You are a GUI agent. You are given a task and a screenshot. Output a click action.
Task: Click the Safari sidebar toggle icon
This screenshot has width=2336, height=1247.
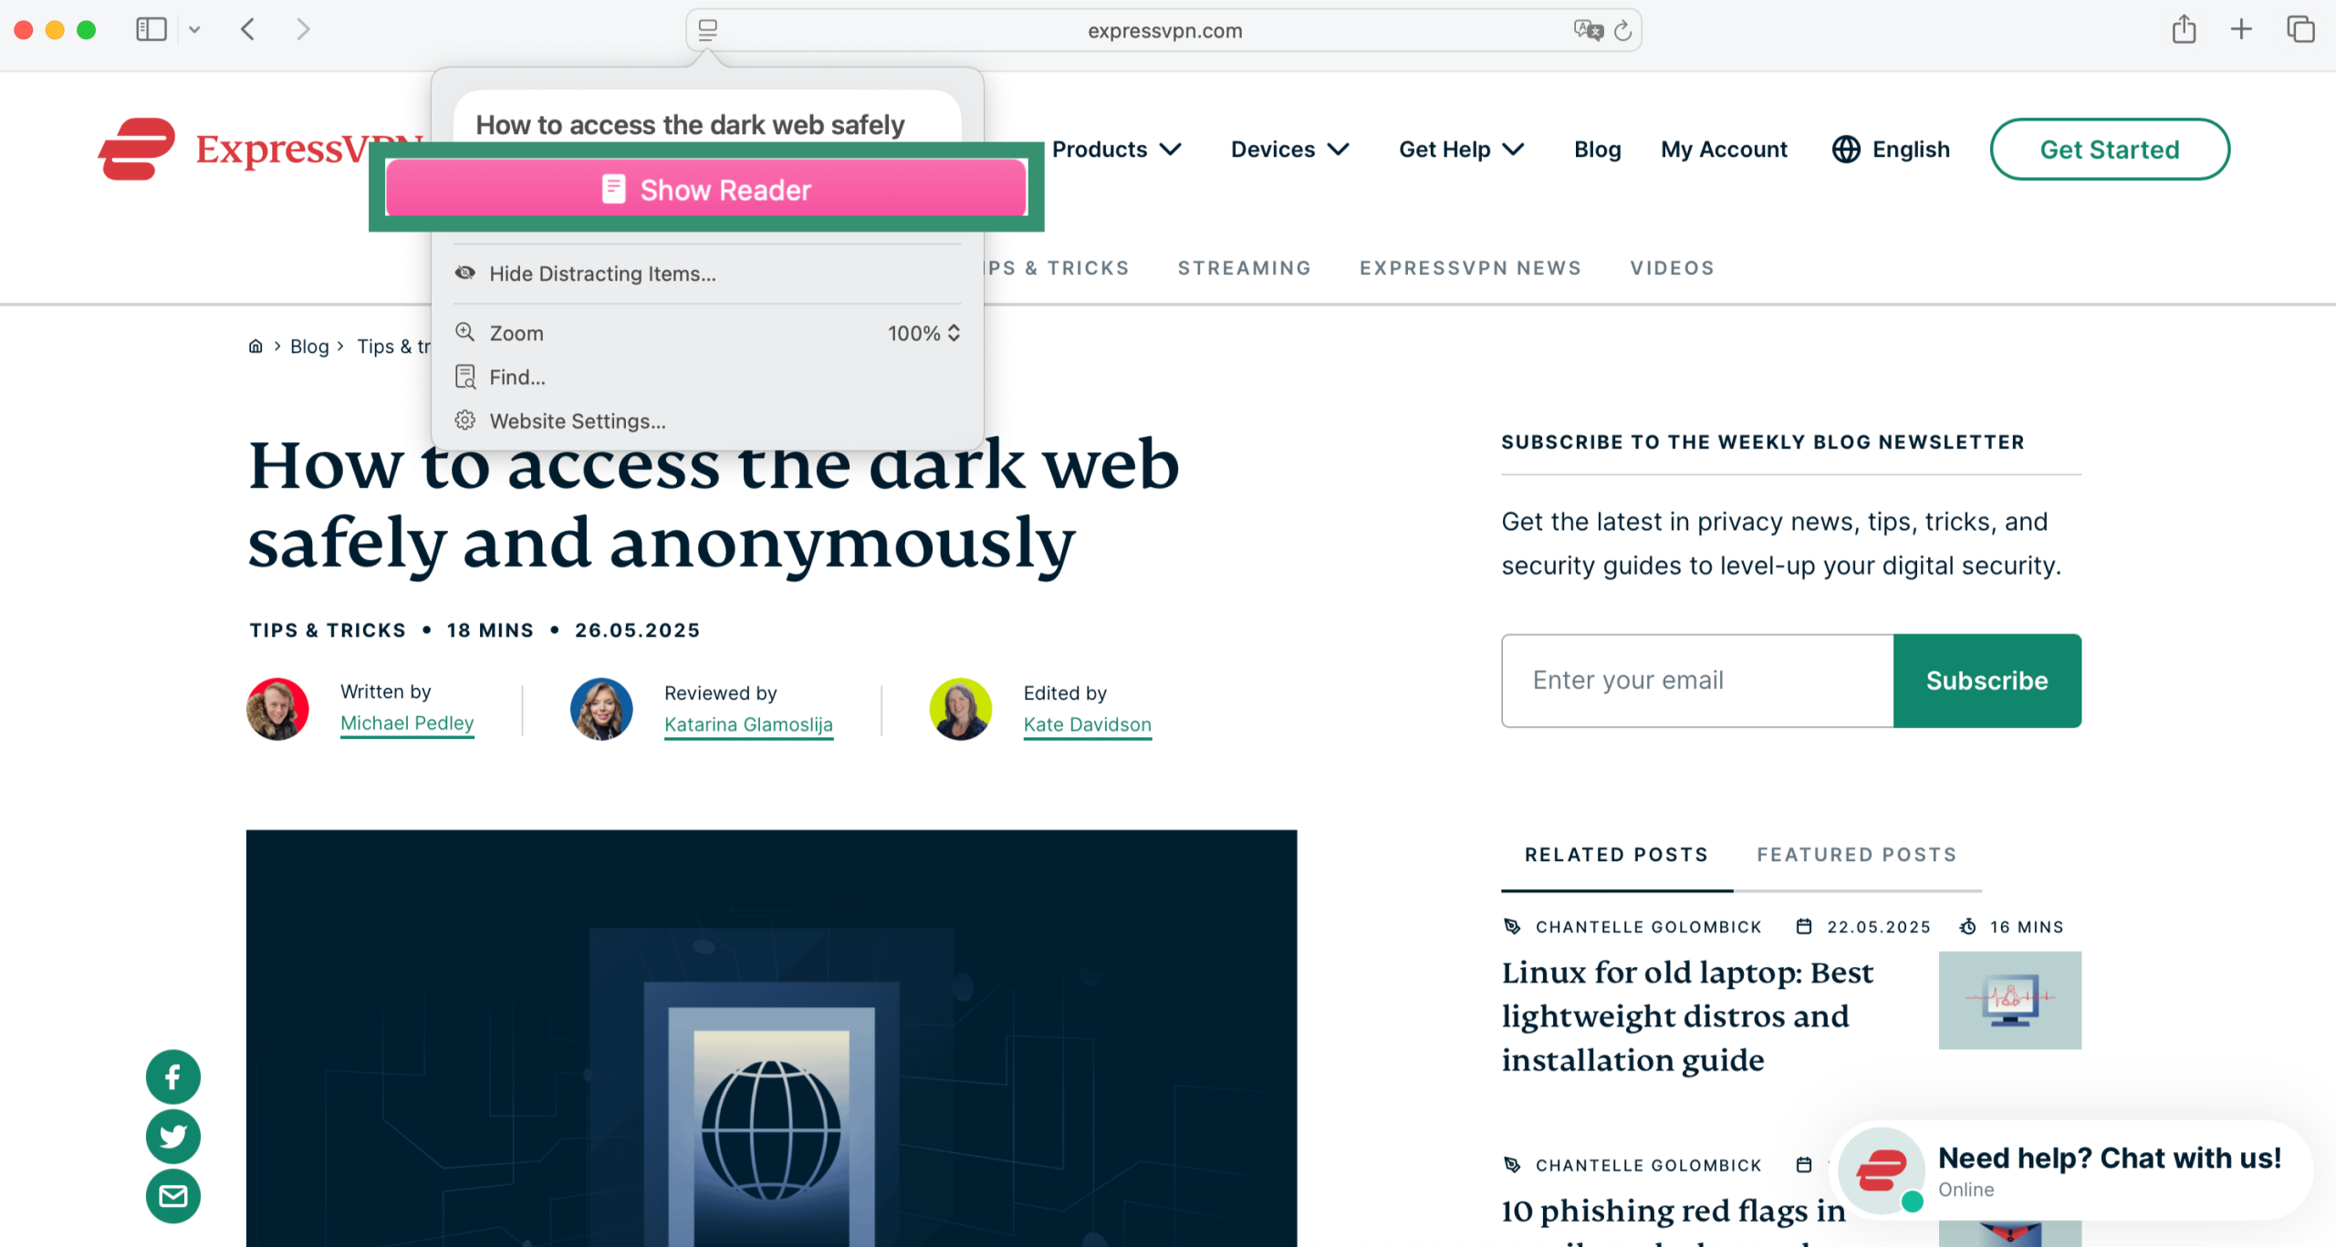click(151, 30)
